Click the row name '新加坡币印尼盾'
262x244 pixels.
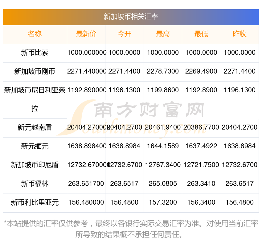[x=35, y=165]
